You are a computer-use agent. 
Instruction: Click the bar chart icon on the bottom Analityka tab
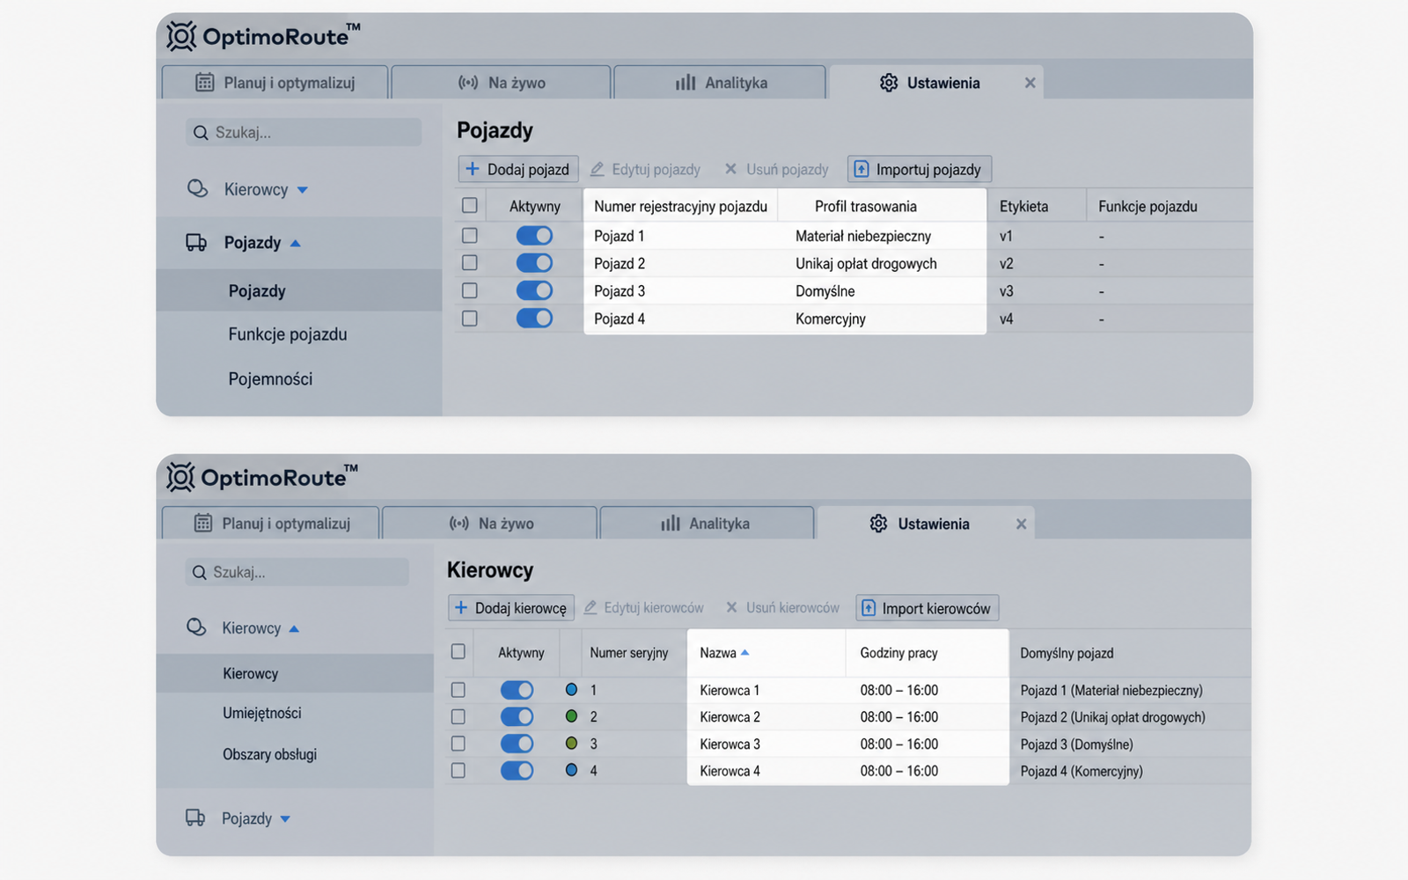(x=671, y=523)
